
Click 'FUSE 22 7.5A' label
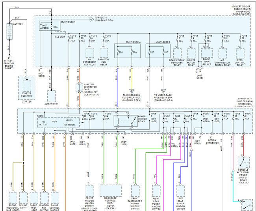point(73,38)
